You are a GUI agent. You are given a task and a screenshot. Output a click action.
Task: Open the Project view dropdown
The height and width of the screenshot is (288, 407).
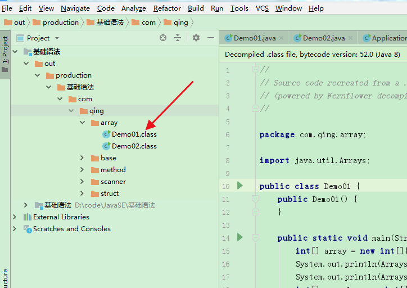[57, 38]
